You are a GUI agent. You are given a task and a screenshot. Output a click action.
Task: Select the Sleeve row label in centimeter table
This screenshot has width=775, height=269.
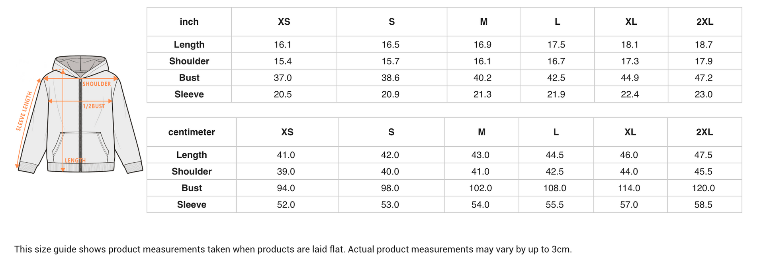tap(192, 205)
